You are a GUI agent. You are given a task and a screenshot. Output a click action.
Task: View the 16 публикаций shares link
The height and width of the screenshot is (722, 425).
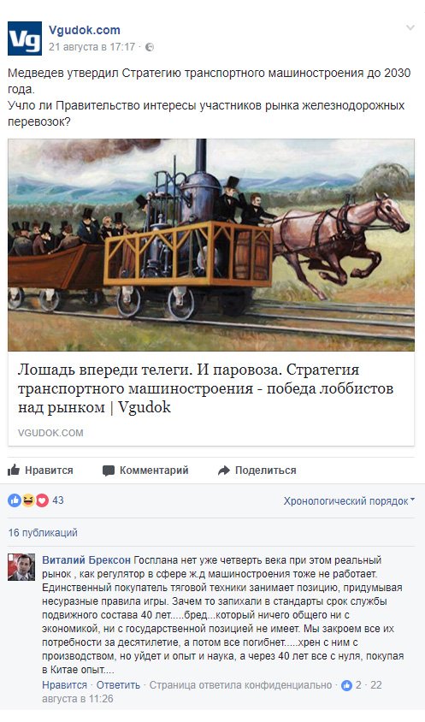[43, 533]
